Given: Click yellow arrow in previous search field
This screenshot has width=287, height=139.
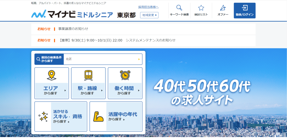Looking at the screenshot, I should click(139, 59).
